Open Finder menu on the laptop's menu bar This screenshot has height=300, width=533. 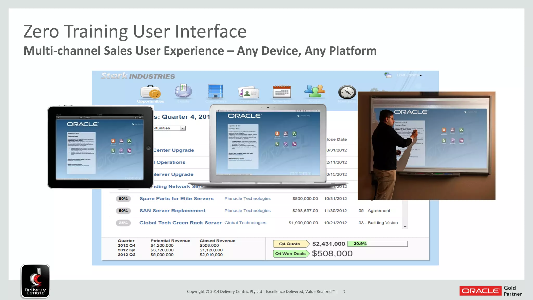point(222,111)
